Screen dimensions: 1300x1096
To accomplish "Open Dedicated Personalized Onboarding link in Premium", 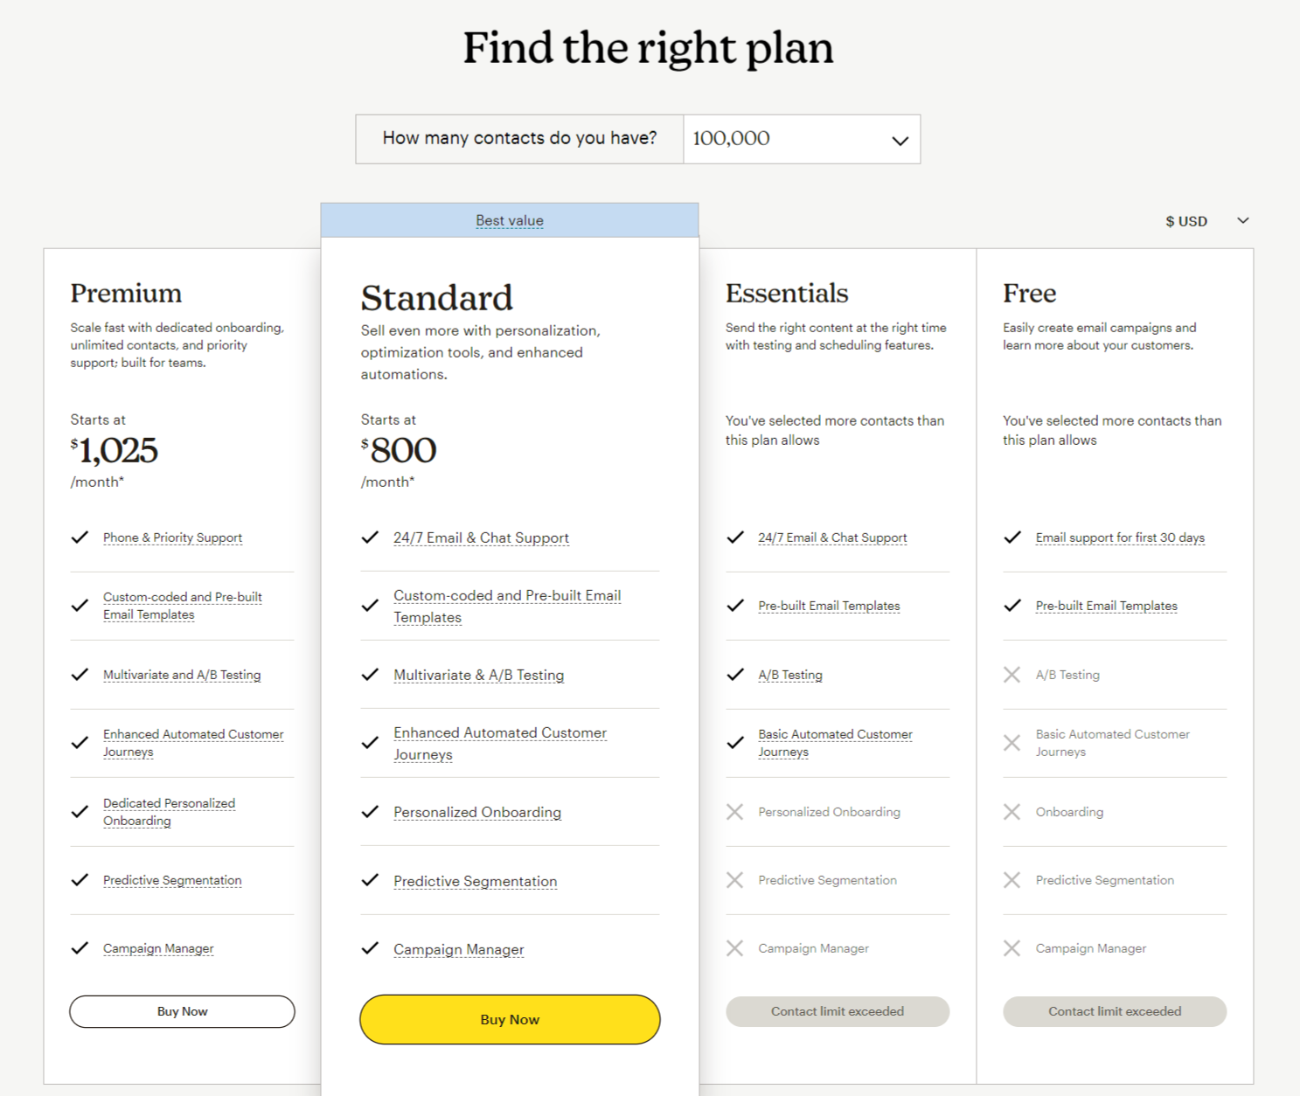I will click(x=169, y=812).
